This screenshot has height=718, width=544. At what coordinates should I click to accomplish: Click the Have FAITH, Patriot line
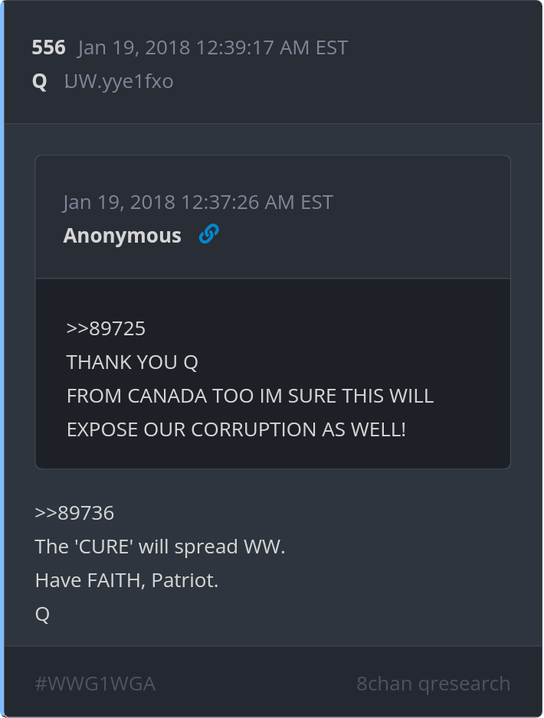(126, 580)
